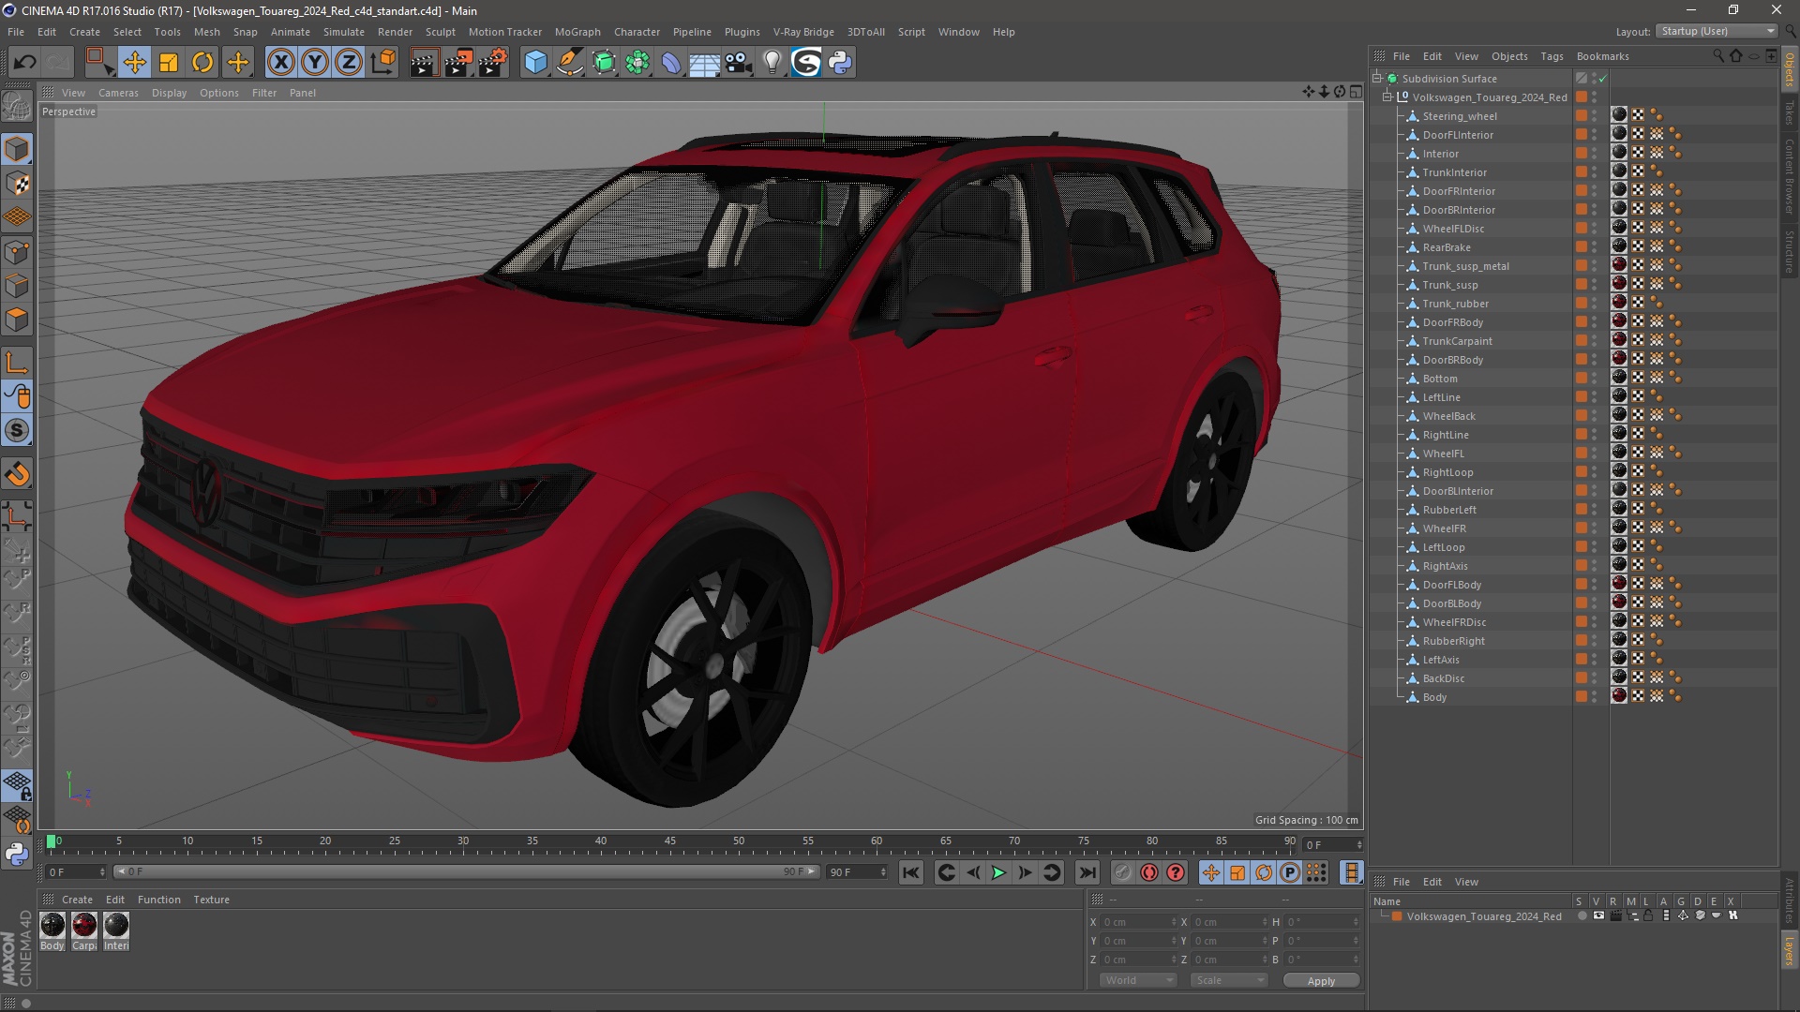This screenshot has height=1012, width=1800.
Task: Click frame 45 on the timeline ruler
Action: click(x=669, y=841)
